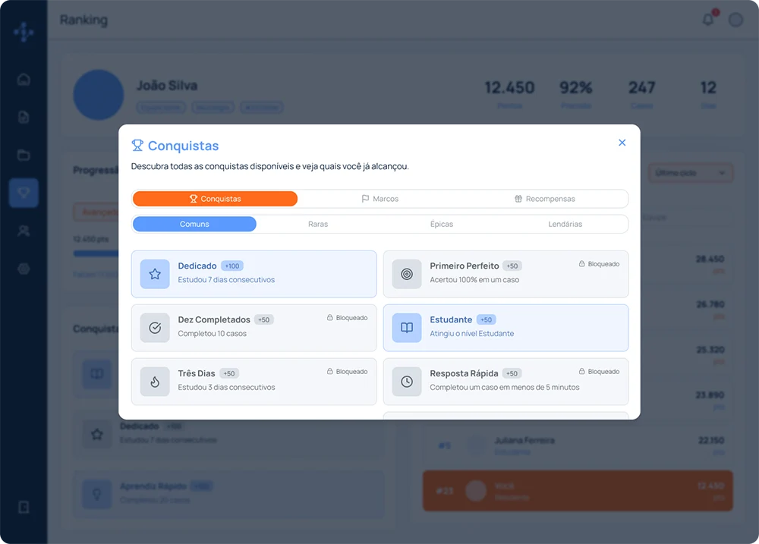Open the Estudante achievement card
This screenshot has width=759, height=544.
[x=505, y=328]
